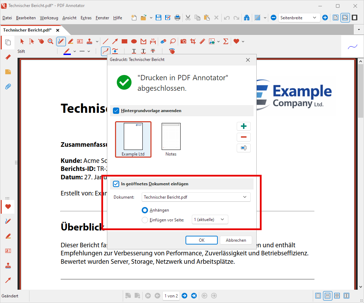Remove the template with the red minus button
364x303 pixels.
point(244,137)
